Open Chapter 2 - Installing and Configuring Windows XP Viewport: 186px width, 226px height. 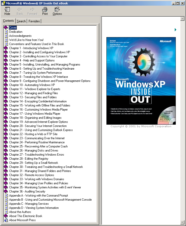tap(39, 52)
